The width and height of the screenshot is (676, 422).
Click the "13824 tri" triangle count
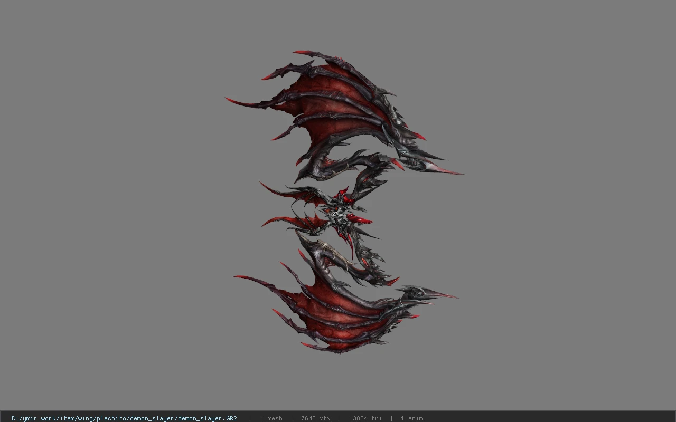click(365, 418)
